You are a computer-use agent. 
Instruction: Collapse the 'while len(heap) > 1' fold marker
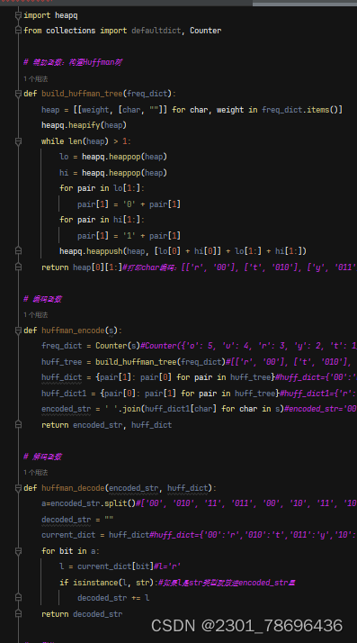coord(18,141)
